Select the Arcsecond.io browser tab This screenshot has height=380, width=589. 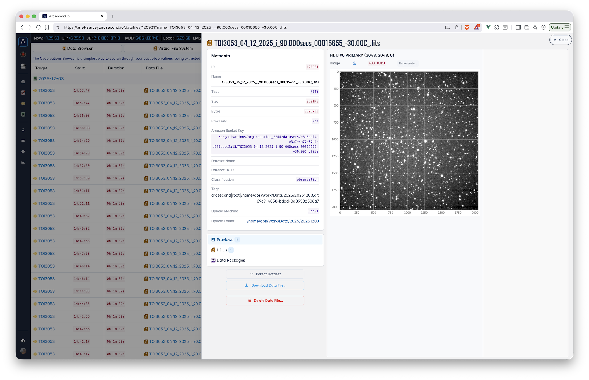pos(73,16)
